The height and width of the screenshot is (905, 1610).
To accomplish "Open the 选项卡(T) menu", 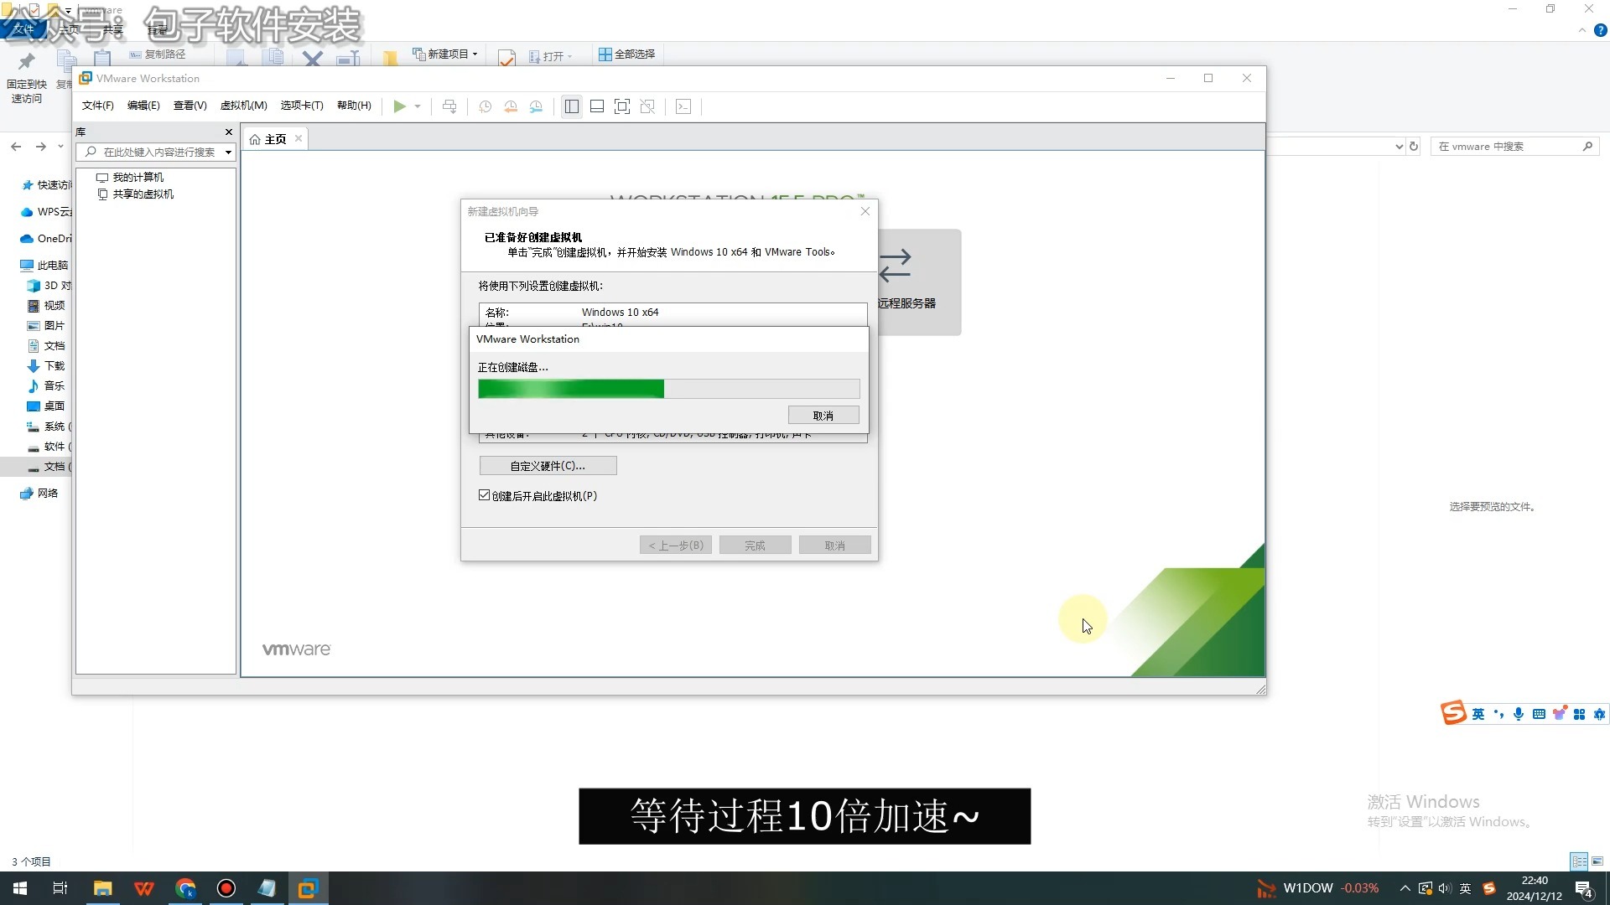I will tap(302, 106).
